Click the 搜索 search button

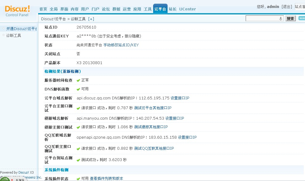click(x=291, y=19)
